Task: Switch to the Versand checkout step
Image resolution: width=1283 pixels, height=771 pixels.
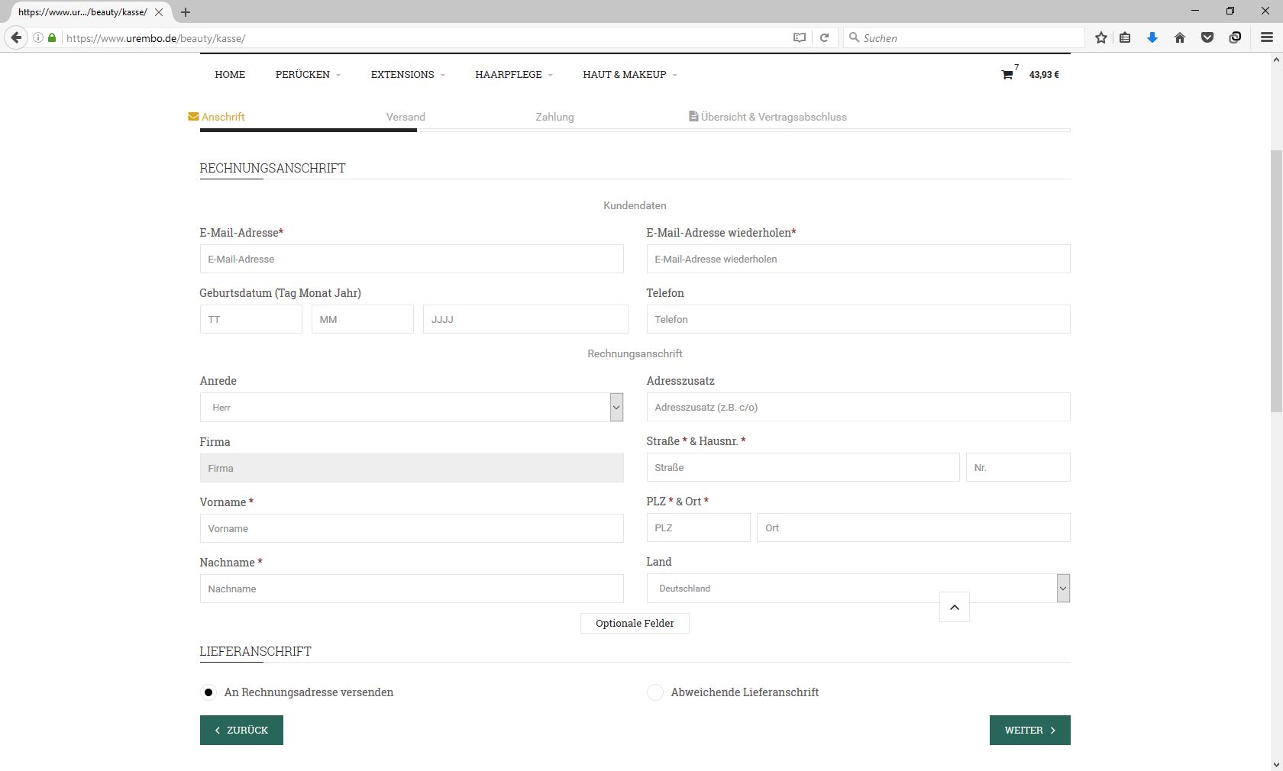Action: 406,117
